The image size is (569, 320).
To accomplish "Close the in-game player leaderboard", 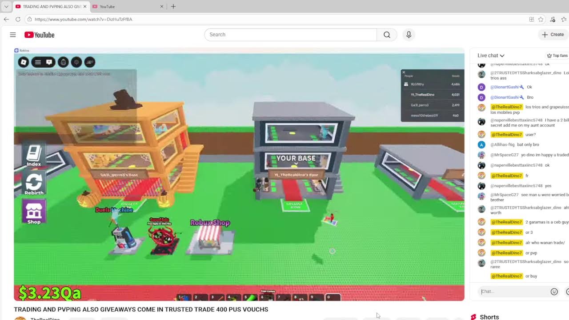I will tap(404, 72).
